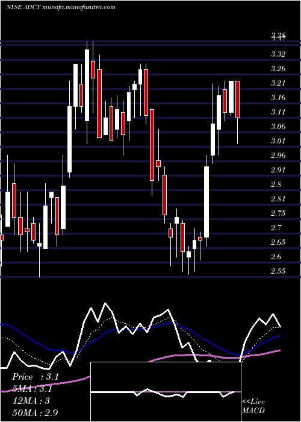Click the 2.7 price axis label

coord(276,228)
